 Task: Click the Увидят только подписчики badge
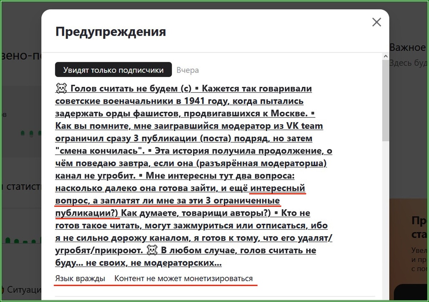tap(113, 69)
